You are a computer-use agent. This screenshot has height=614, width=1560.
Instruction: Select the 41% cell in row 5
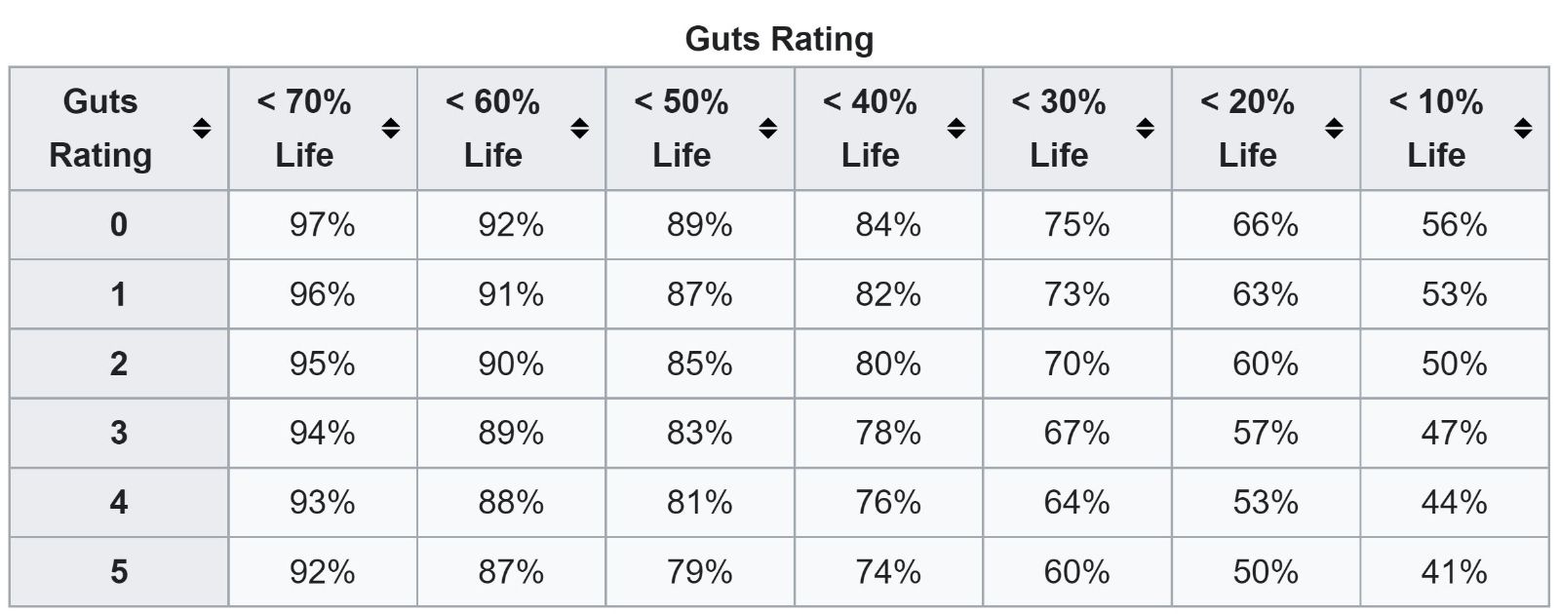[x=1454, y=571]
